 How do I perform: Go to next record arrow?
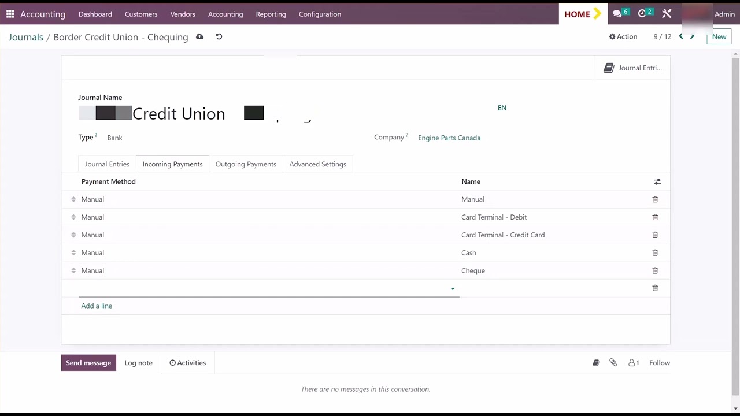(x=692, y=36)
